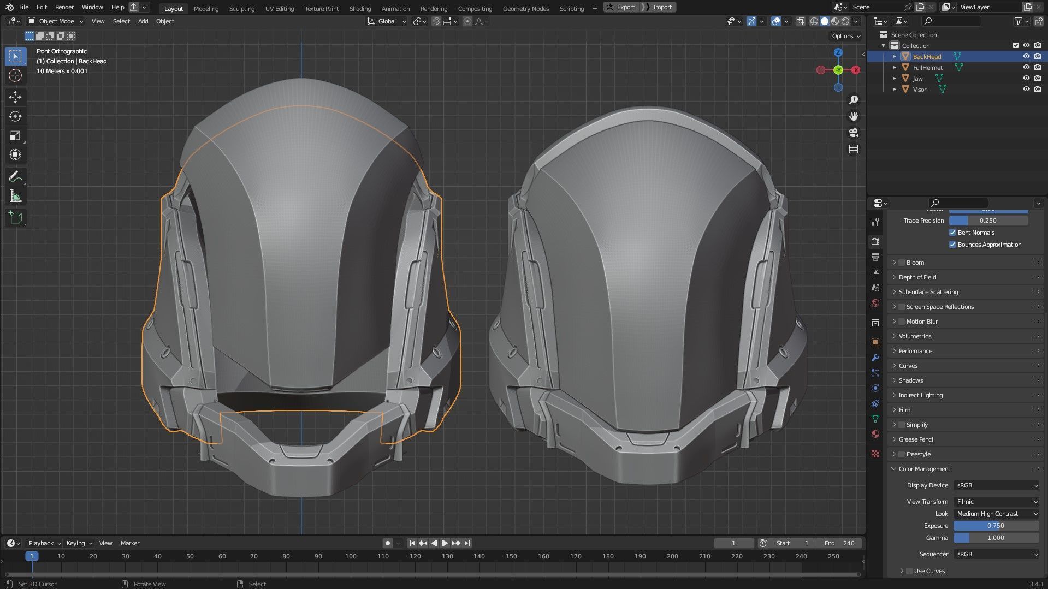The image size is (1048, 589).
Task: Toggle camera view in viewport
Action: tap(854, 133)
